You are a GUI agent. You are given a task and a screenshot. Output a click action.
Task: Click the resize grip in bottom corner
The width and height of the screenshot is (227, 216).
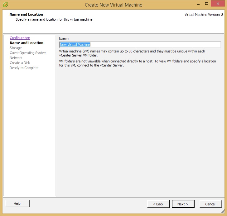223,211
